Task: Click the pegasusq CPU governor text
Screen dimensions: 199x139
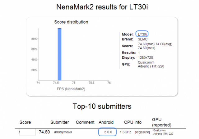Action: [x=142, y=132]
